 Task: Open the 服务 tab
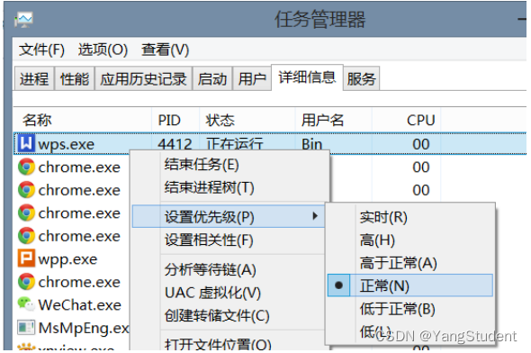point(361,78)
